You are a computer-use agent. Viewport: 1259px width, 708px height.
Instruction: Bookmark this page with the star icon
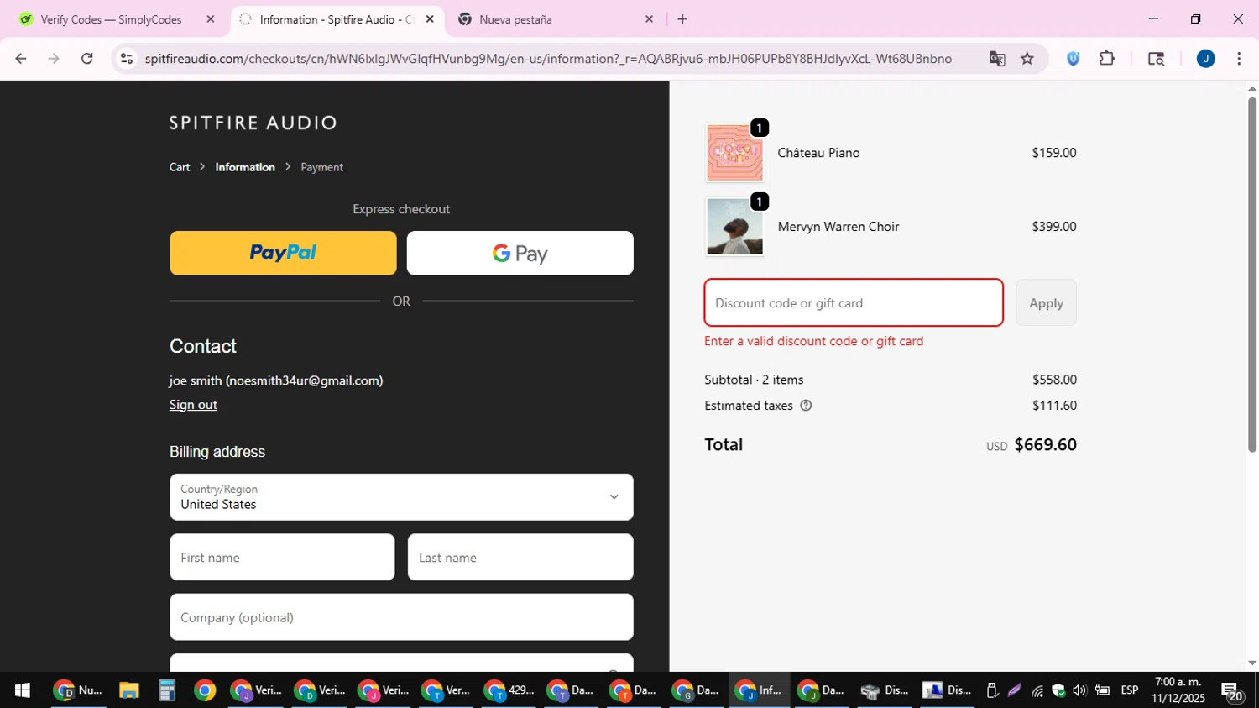1027,59
